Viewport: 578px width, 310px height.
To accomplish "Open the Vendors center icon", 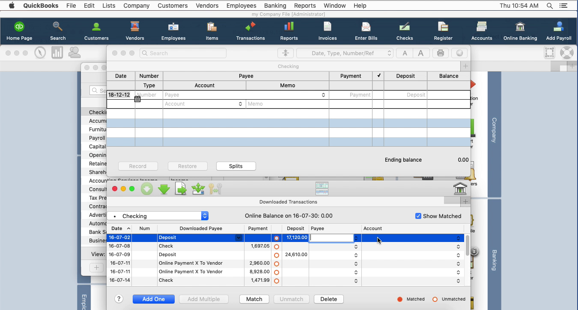I will pyautogui.click(x=135, y=31).
